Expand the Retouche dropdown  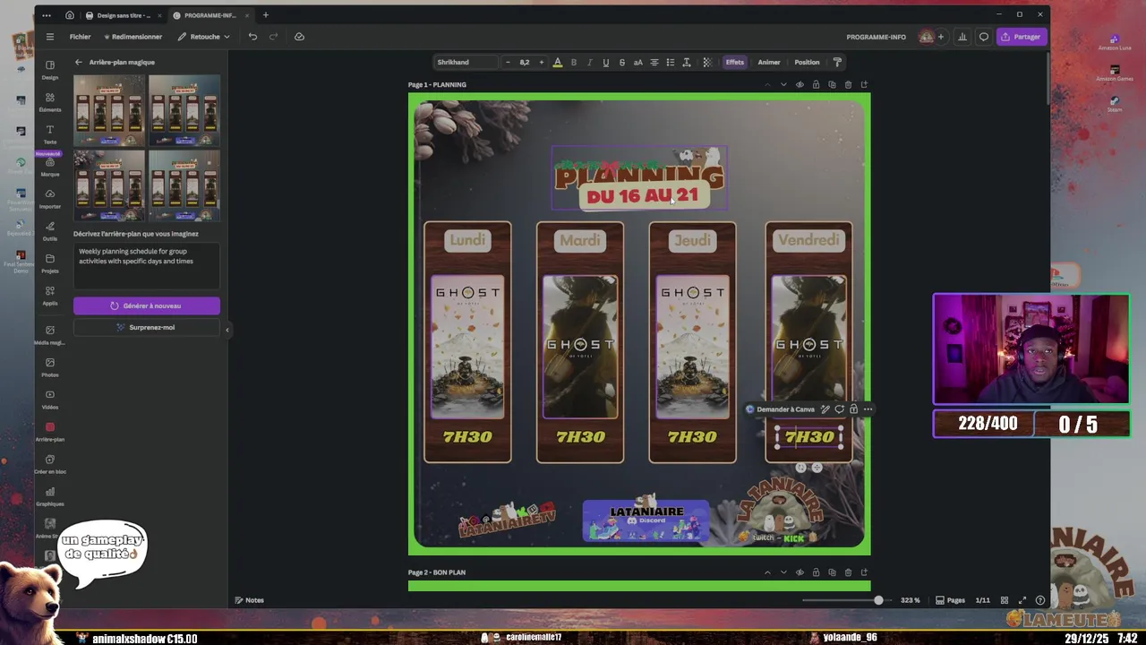[204, 37]
